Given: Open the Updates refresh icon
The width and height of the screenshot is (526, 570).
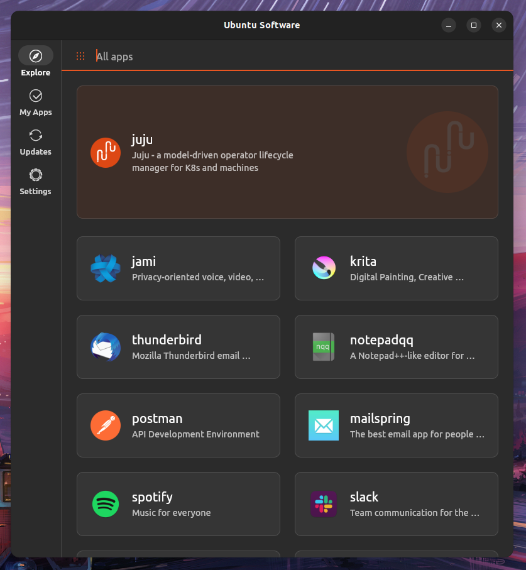Looking at the screenshot, I should click(36, 135).
